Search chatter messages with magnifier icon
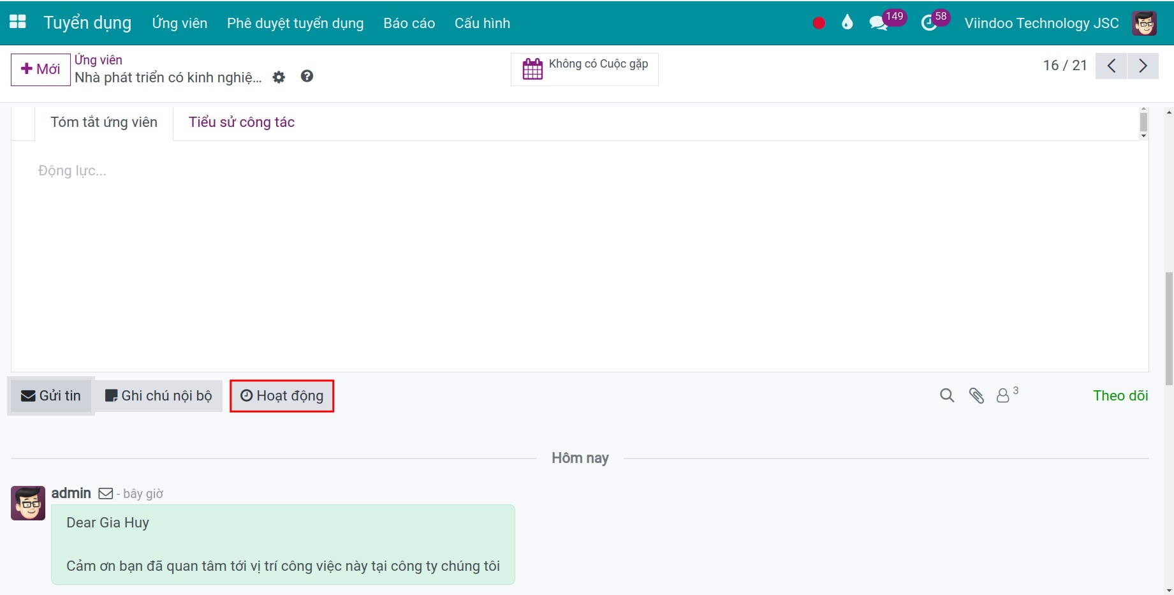Image resolution: width=1174 pixels, height=595 pixels. pyautogui.click(x=947, y=395)
